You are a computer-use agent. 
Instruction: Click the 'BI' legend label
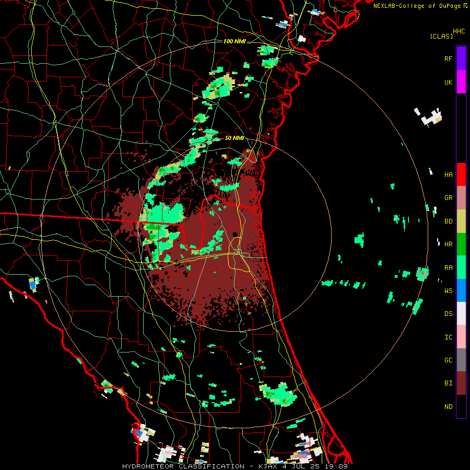[449, 383]
